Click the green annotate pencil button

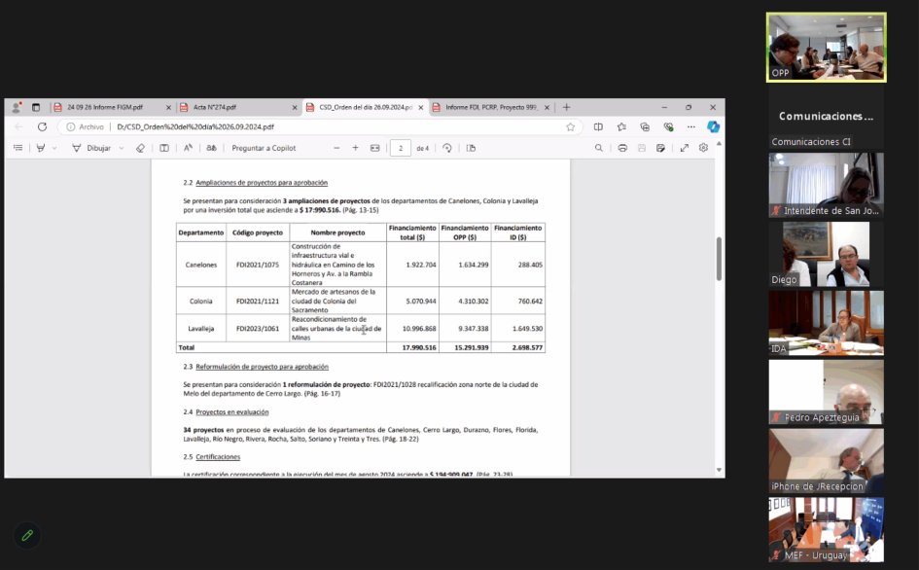(x=27, y=535)
